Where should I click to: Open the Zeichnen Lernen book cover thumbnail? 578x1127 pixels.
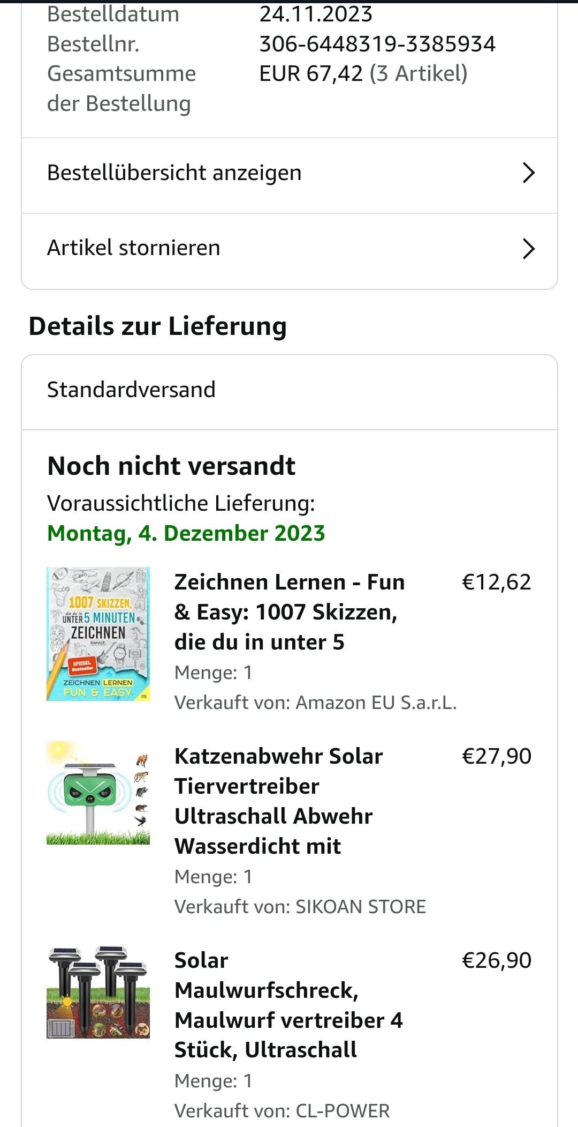(98, 634)
